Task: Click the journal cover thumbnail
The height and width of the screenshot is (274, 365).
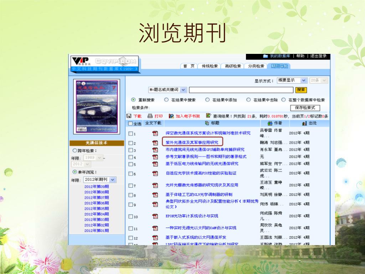Action: tap(97, 106)
